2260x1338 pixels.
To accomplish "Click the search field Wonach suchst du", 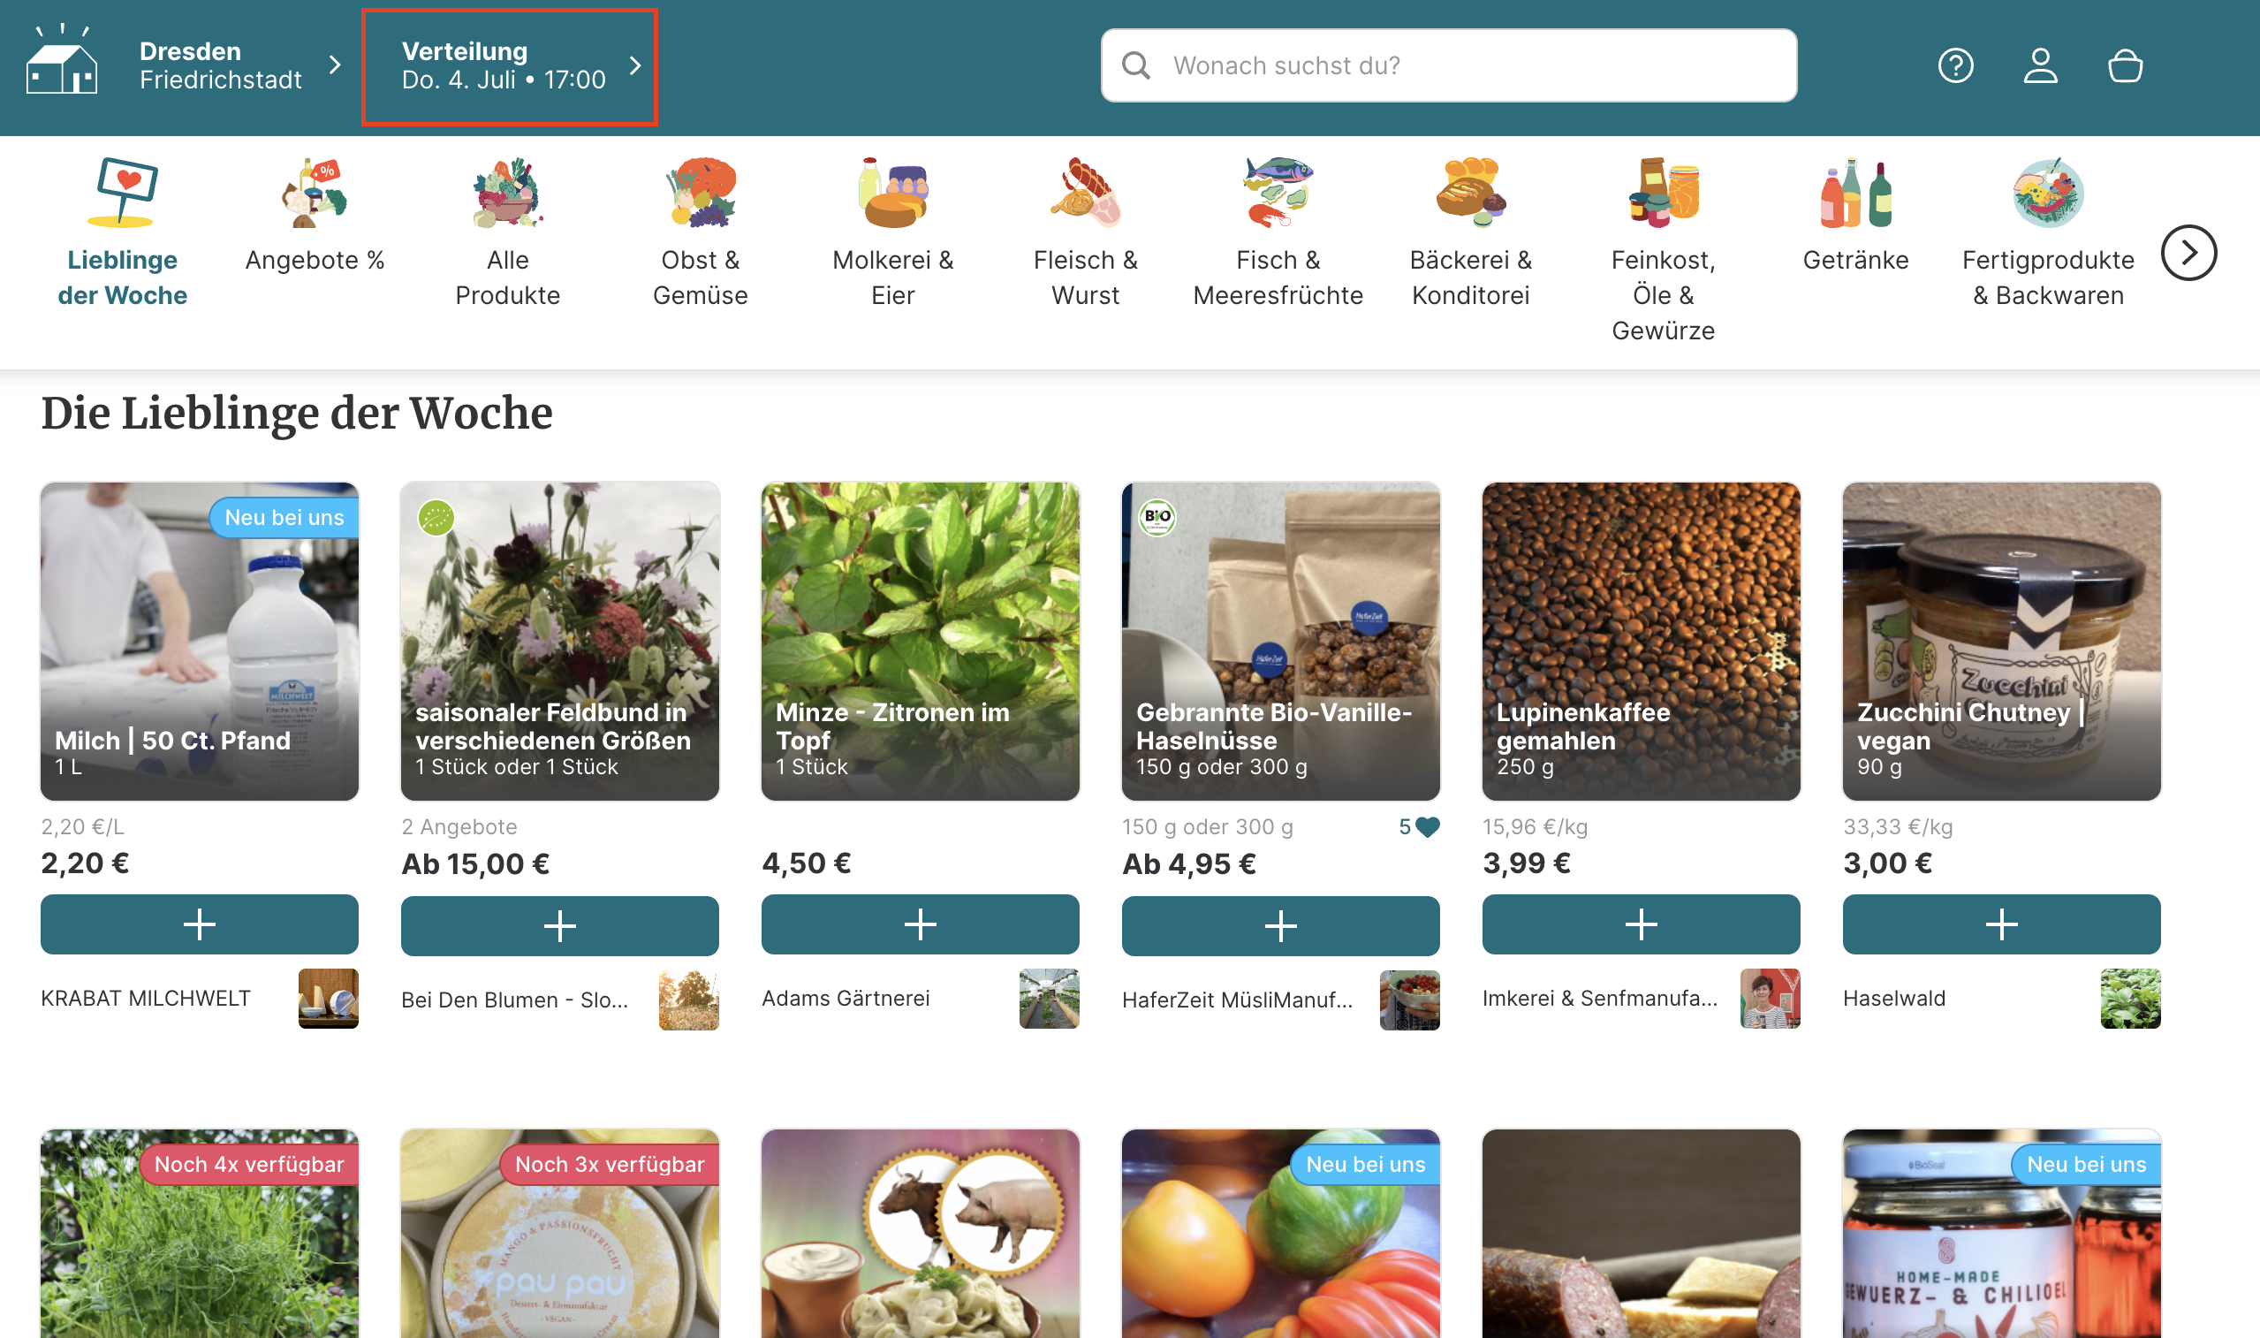I will (1449, 65).
